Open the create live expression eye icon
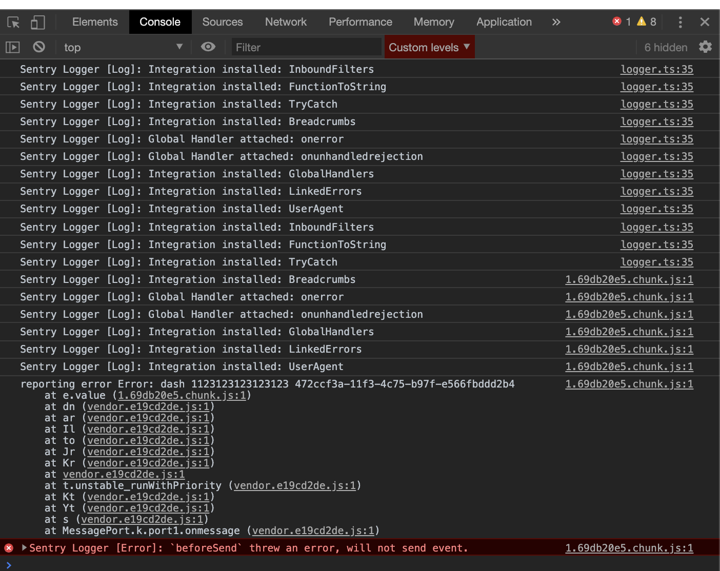 [208, 47]
